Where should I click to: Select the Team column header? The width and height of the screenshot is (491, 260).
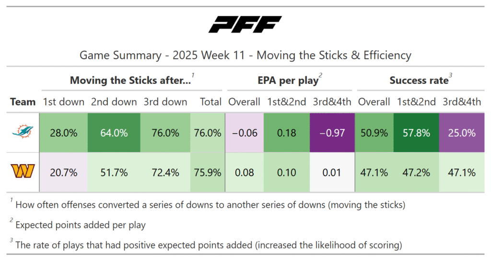[x=23, y=102]
